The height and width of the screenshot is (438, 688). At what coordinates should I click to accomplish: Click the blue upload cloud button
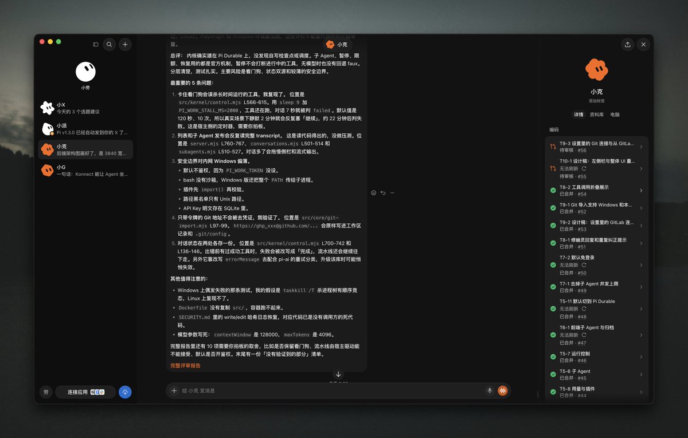[125, 392]
